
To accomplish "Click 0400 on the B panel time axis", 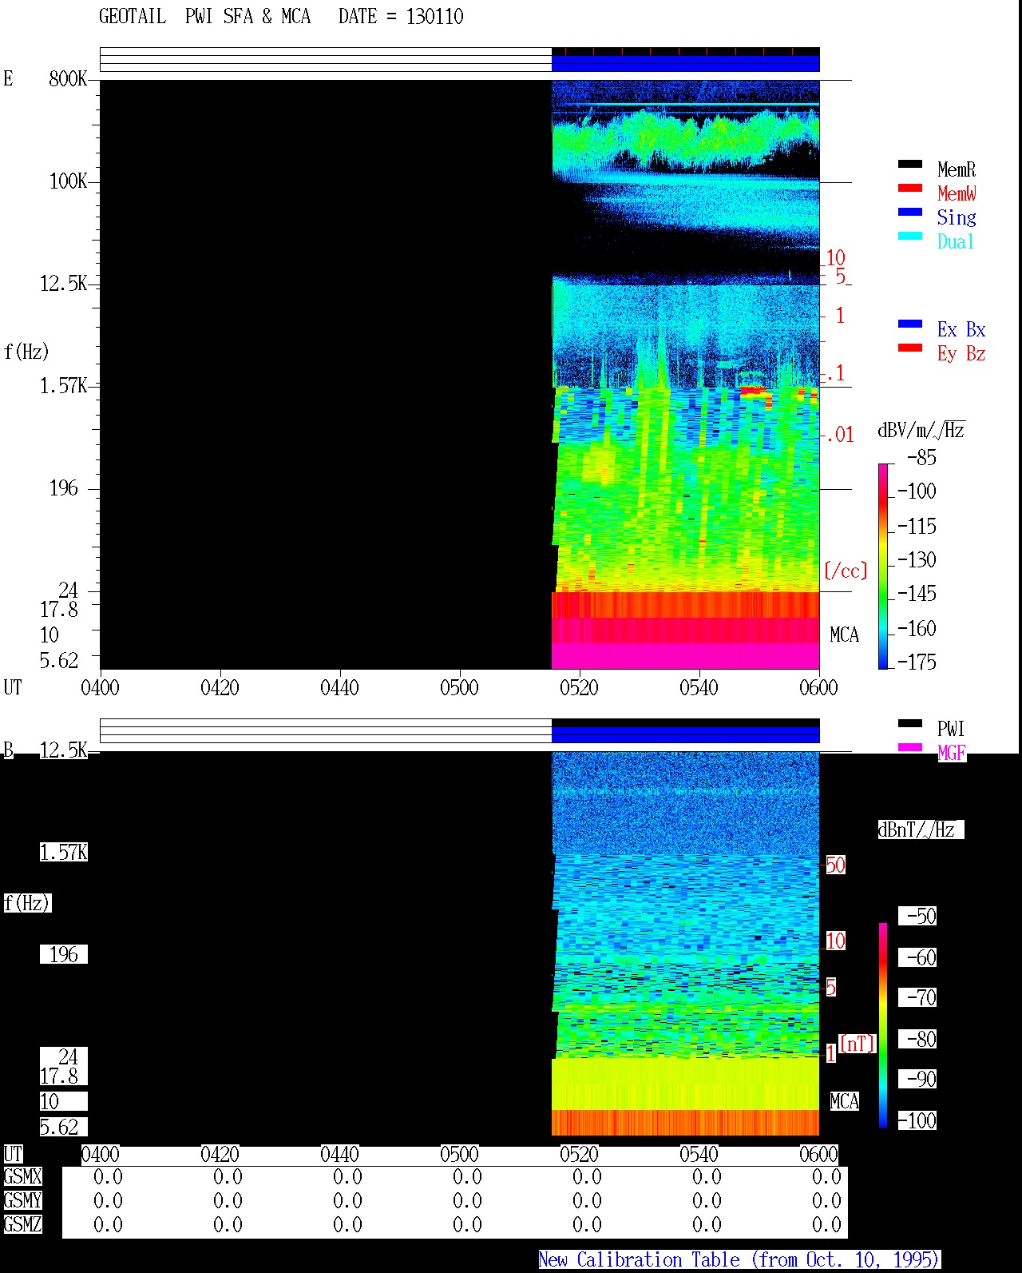I will [100, 1154].
